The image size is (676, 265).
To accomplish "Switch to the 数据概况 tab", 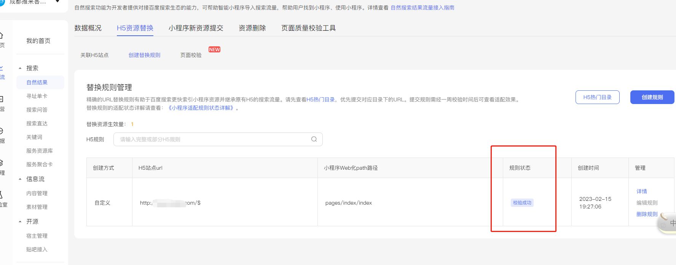I will point(88,28).
